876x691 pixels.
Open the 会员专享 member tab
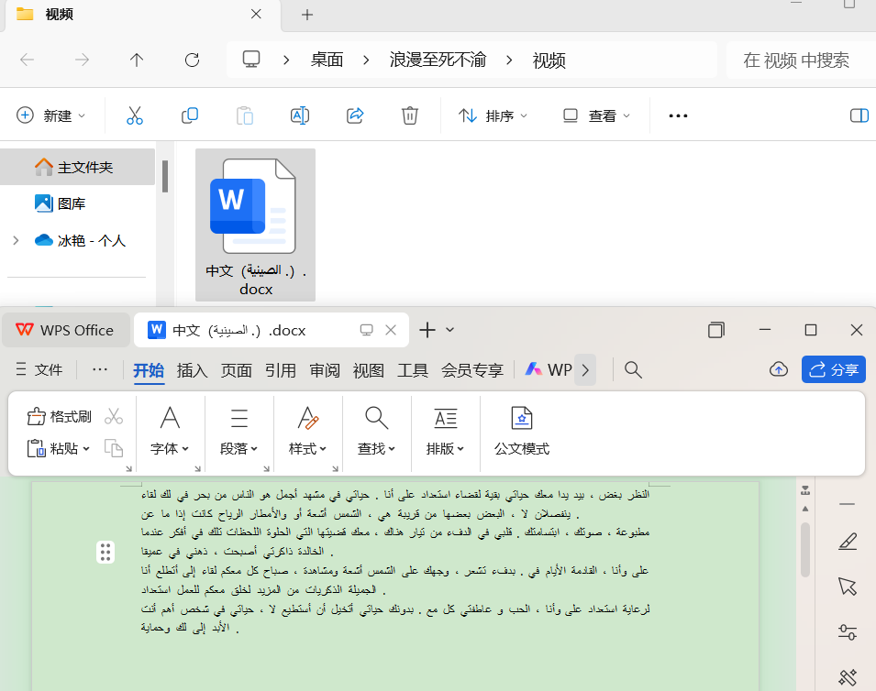[x=472, y=370]
